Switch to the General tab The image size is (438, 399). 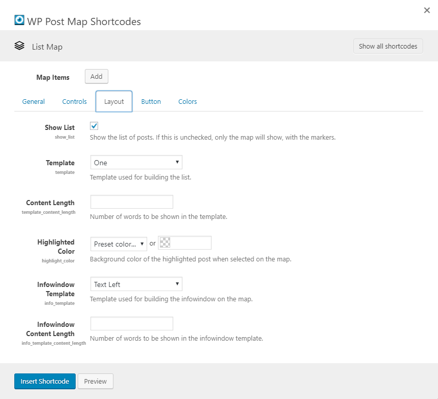point(34,101)
